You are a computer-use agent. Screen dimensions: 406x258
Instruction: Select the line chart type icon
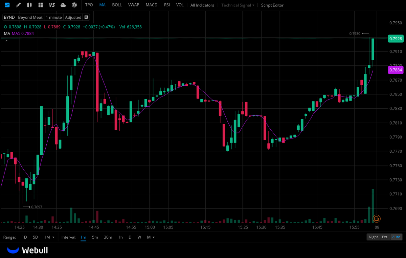[7, 5]
